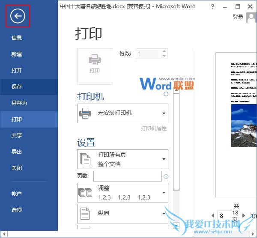Choose 另存为 in the sidebar

pyautogui.click(x=19, y=103)
